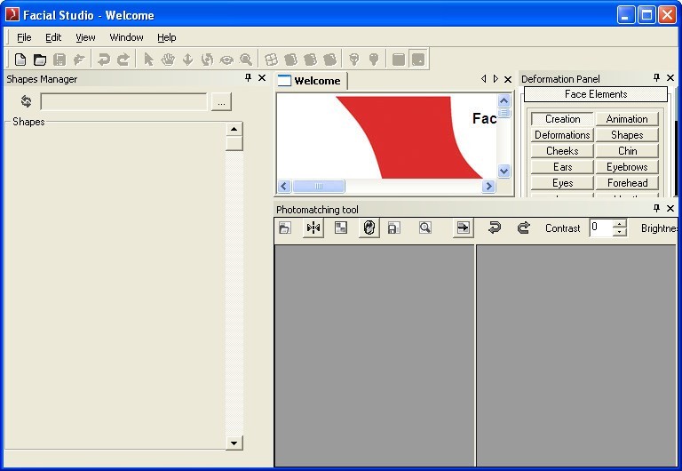The image size is (682, 471).
Task: Click the Save disk icon in main toolbar
Action: pos(59,60)
